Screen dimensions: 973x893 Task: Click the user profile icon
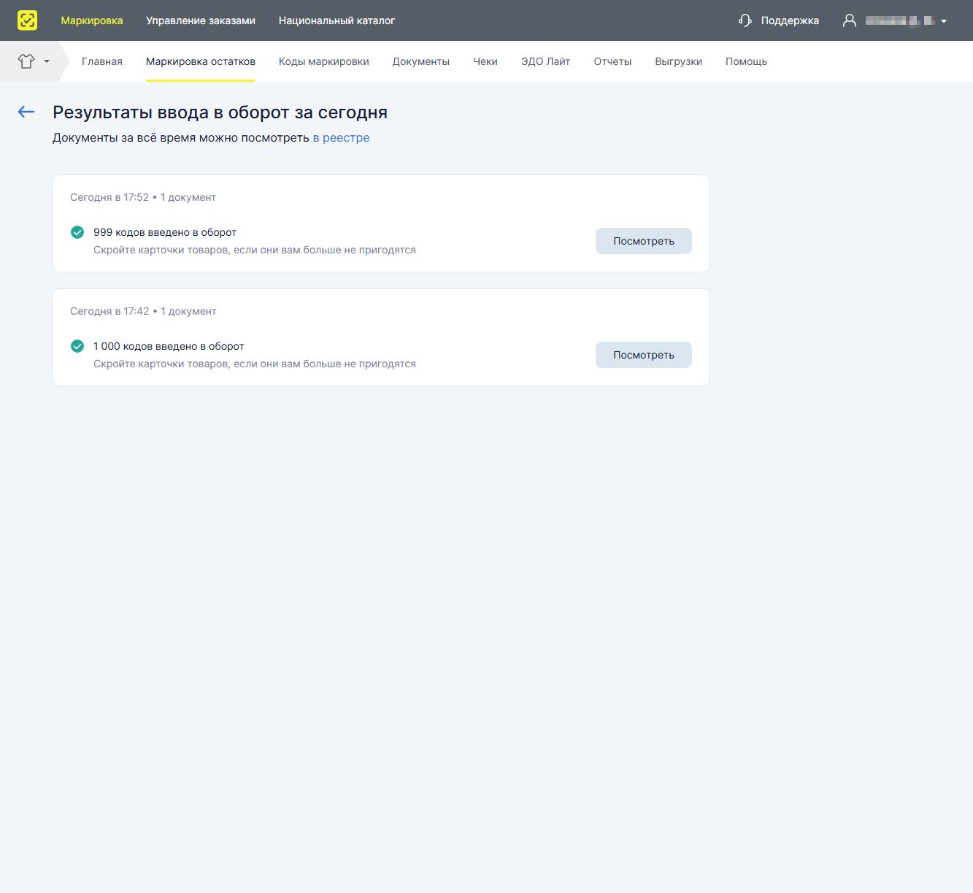(850, 20)
